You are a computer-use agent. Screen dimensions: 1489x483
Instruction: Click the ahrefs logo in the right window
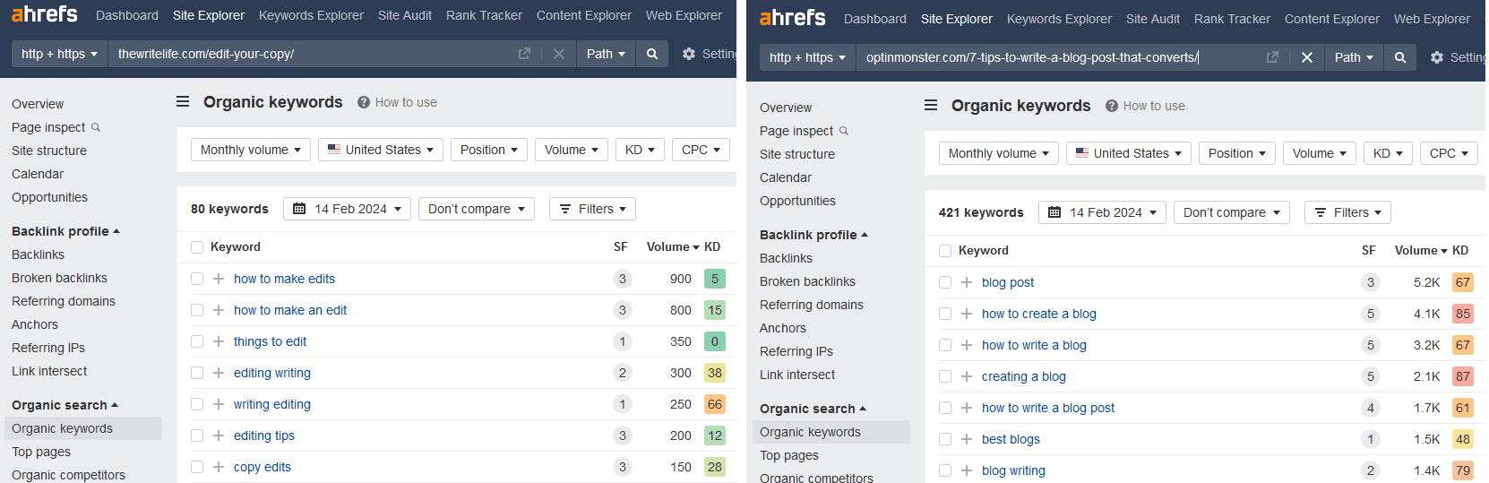click(792, 18)
